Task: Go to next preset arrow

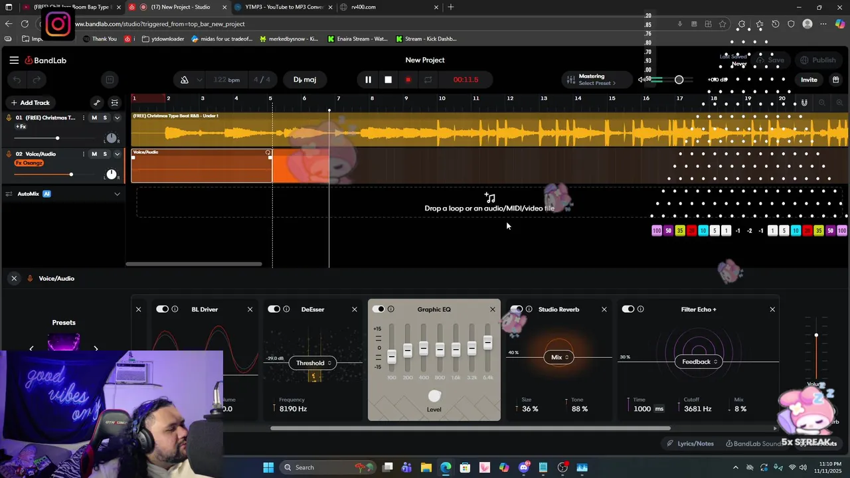Action: tap(96, 348)
